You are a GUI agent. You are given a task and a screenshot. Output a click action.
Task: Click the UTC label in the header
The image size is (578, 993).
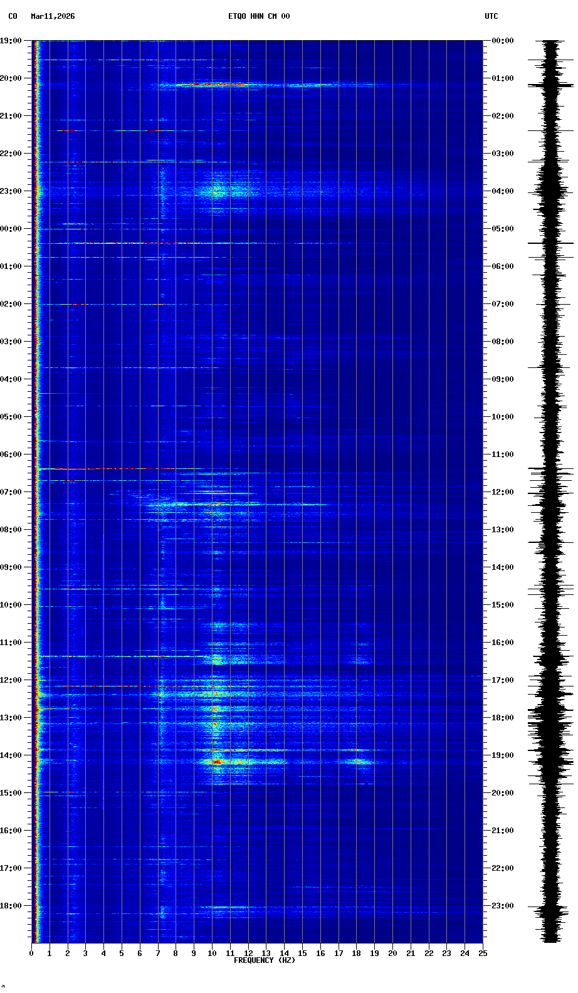point(491,16)
